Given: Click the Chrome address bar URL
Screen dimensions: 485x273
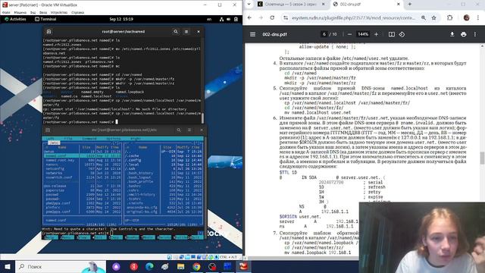Looking at the screenshot, I should (x=353, y=18).
